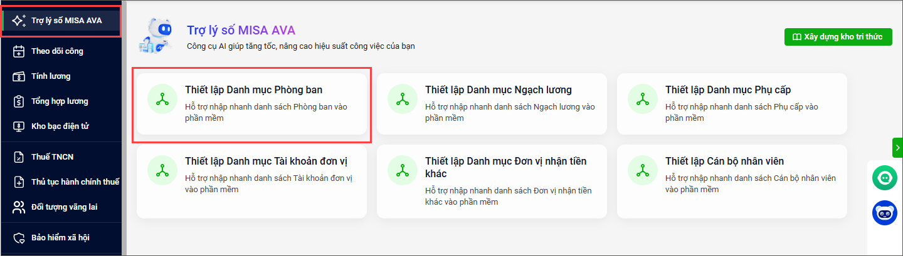Image resolution: width=903 pixels, height=256 pixels.
Task: Go to Thủ tục hành chính thuế menu
Action: tap(75, 182)
